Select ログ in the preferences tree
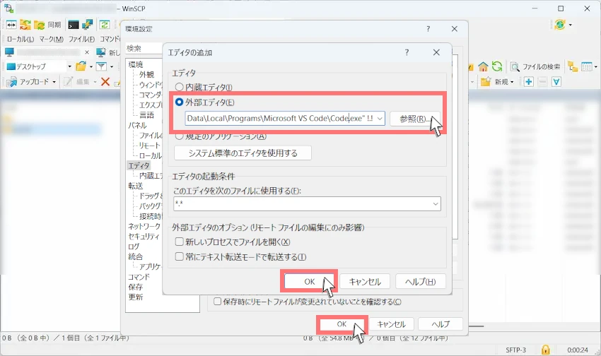The image size is (601, 356). click(x=134, y=247)
